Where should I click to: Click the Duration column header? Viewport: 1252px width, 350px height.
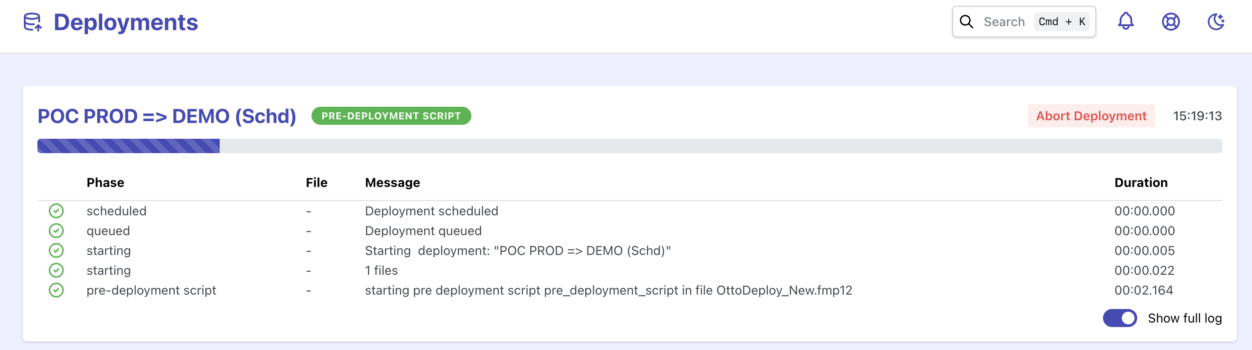tap(1140, 183)
